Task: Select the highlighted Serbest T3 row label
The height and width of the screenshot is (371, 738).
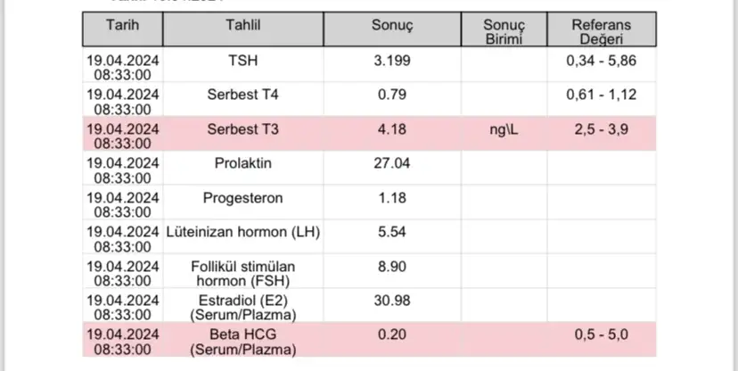Action: click(243, 130)
